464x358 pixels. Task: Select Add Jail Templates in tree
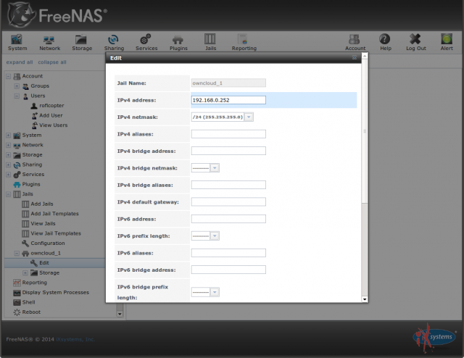click(x=55, y=214)
